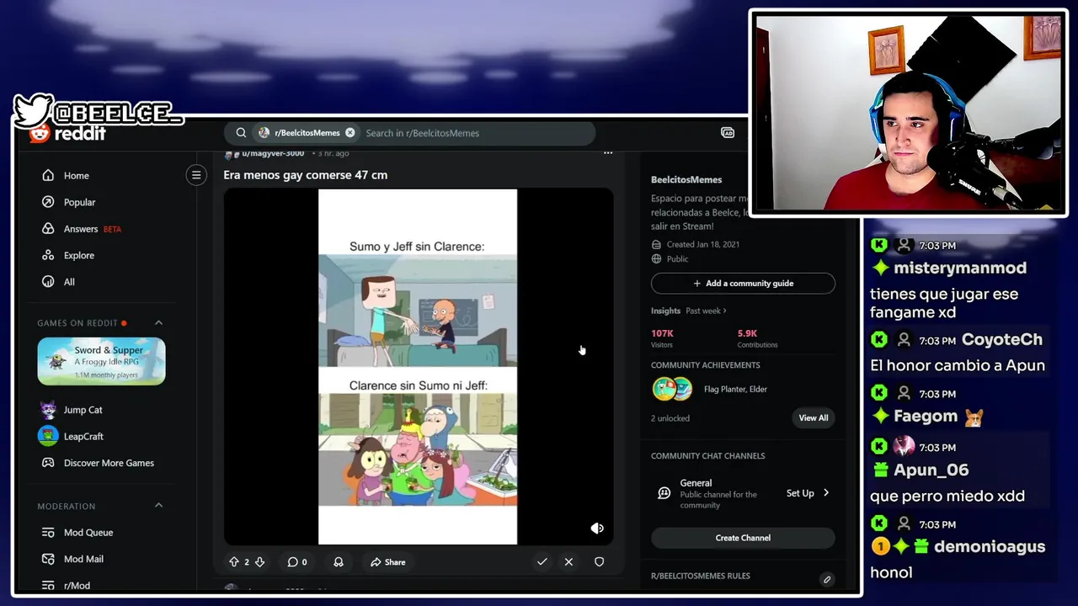Click the community achievement badges

672,389
